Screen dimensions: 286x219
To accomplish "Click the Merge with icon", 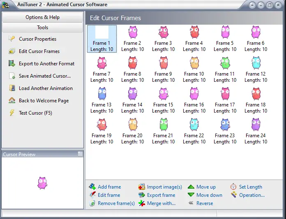I will (141, 203).
